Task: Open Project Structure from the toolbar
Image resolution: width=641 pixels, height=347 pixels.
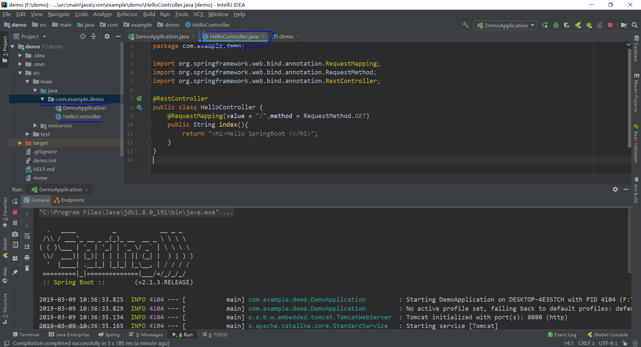Action: 625,25
